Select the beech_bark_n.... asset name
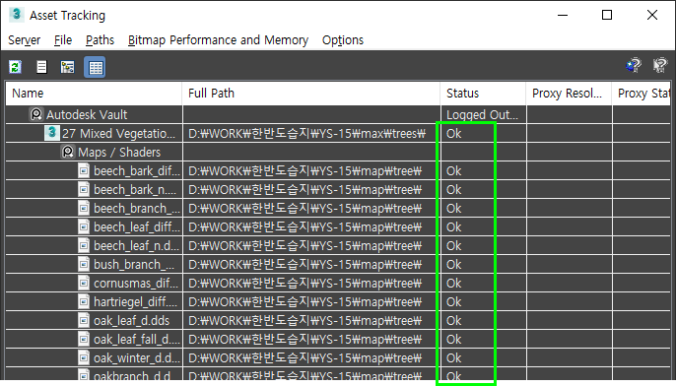The width and height of the screenshot is (676, 386). click(135, 189)
